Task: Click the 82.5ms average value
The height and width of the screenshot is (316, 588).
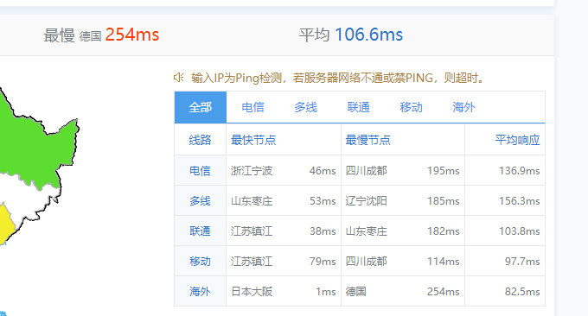Action: [x=522, y=292]
